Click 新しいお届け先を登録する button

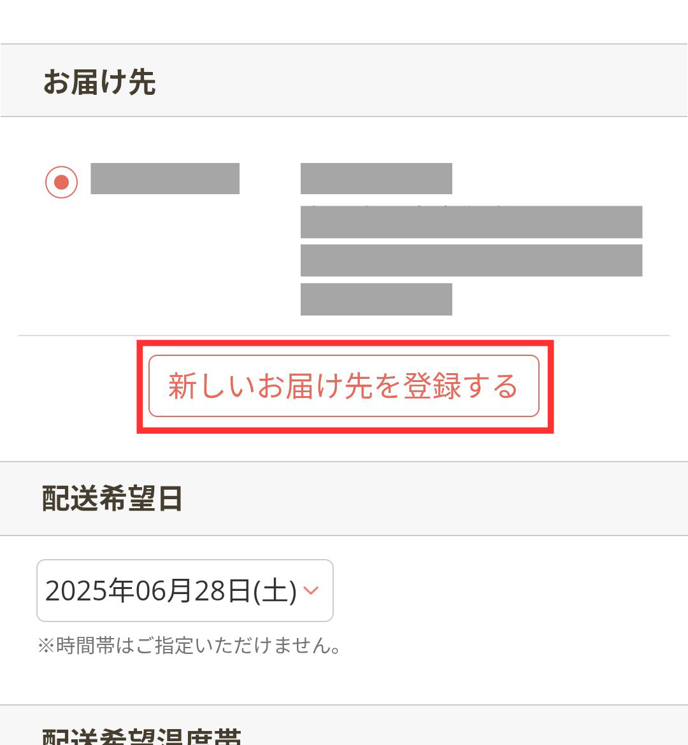point(344,386)
